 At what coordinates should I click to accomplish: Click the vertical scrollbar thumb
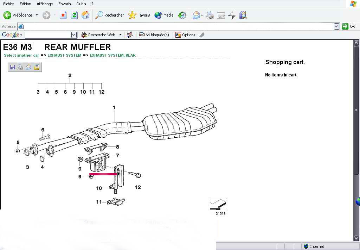click(356, 110)
